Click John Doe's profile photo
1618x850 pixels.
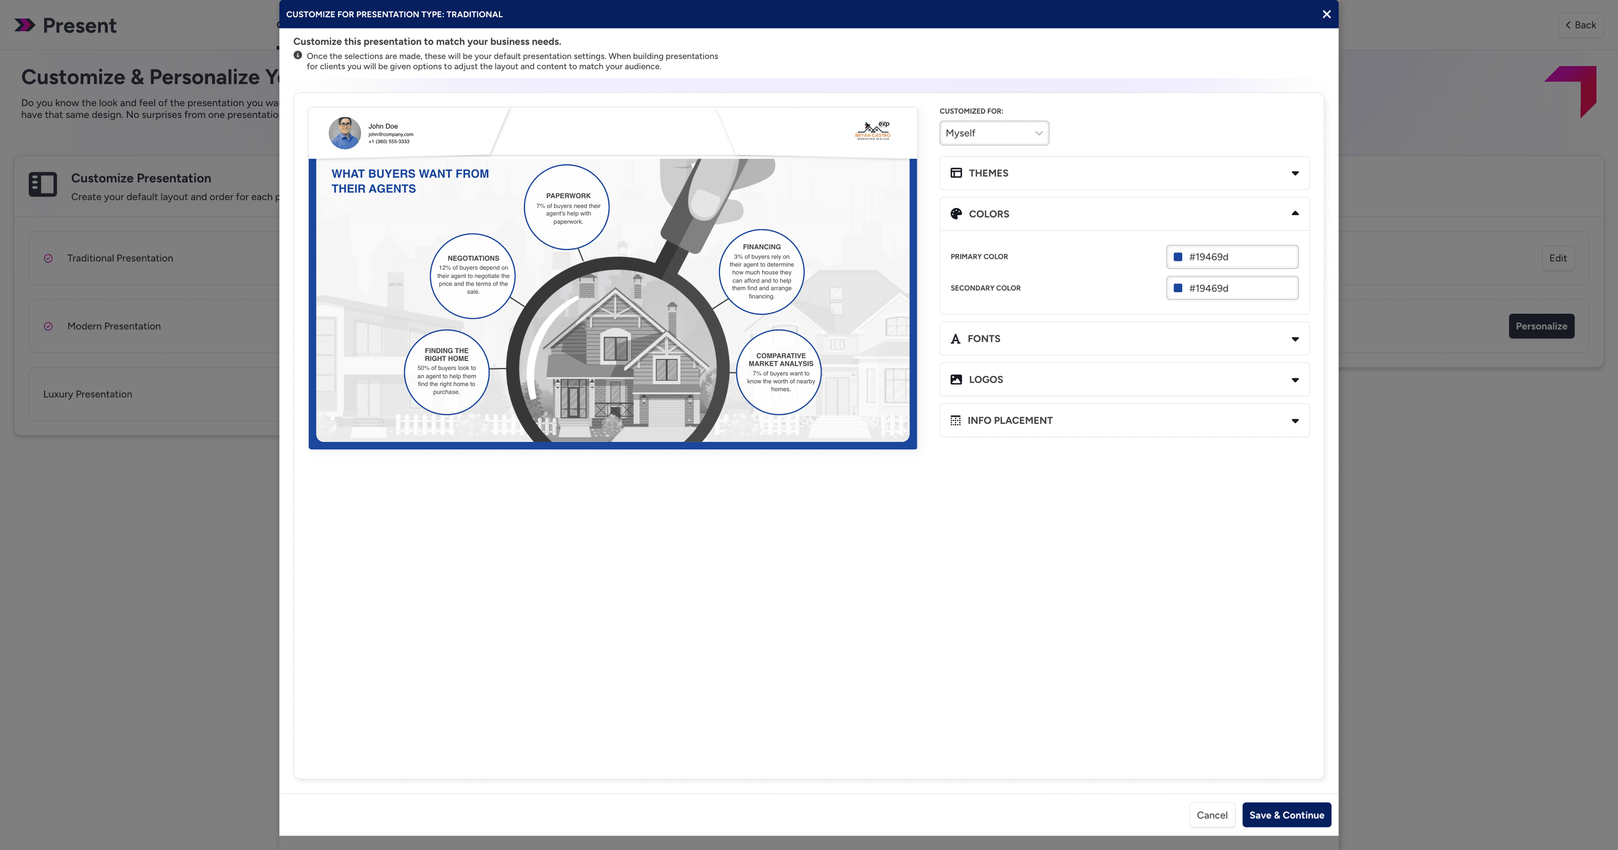click(345, 133)
